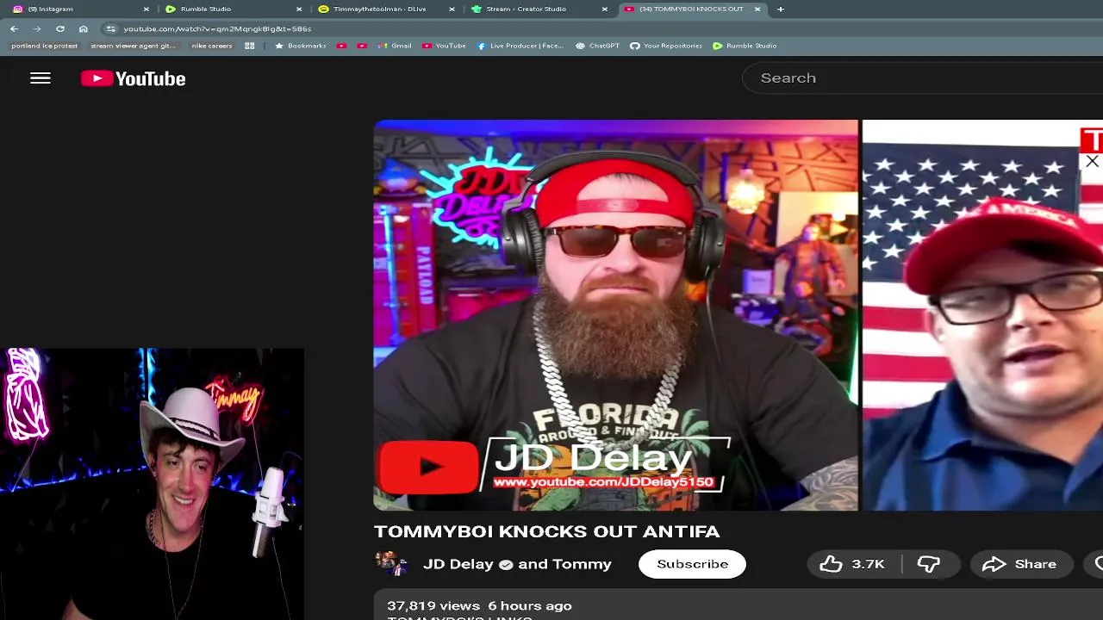Focus the YouTube search field
Screen dimensions: 1103x620
[922, 78]
